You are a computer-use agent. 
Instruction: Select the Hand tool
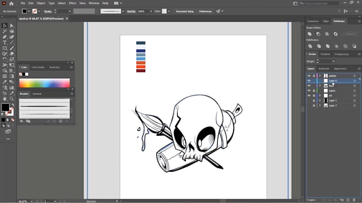click(5, 99)
